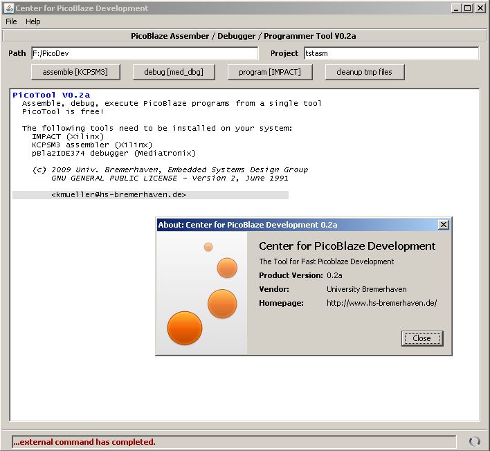Click the homepage URL http://www.hs-bremerhaven.de/
This screenshot has width=490, height=451.
click(381, 303)
